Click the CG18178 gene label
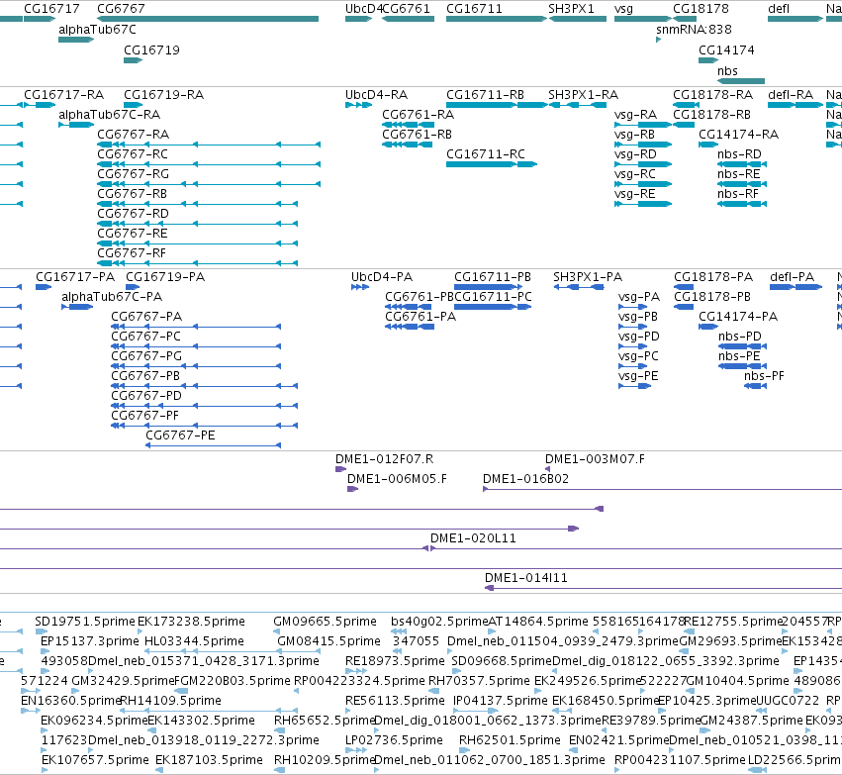Image resolution: width=842 pixels, height=775 pixels. [701, 9]
